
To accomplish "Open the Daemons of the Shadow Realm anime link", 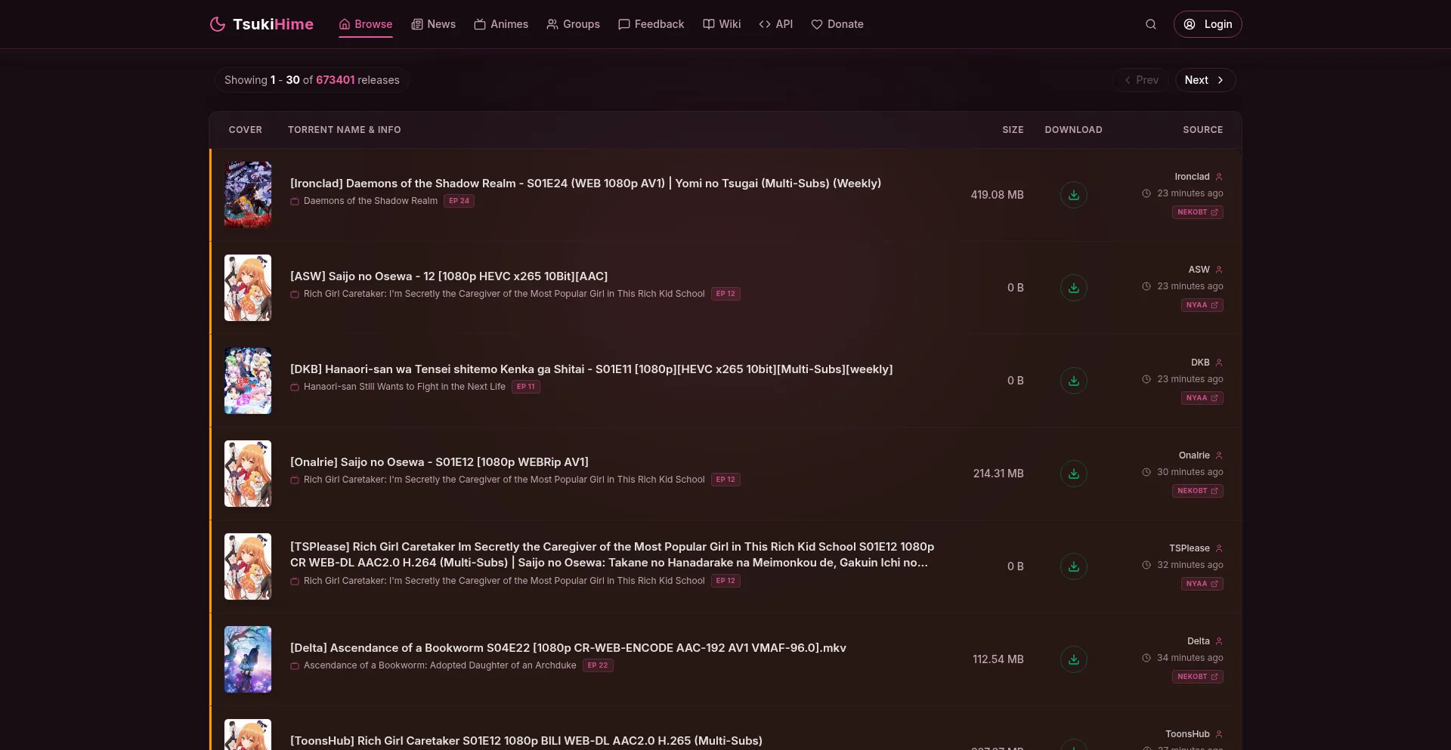I will [370, 201].
